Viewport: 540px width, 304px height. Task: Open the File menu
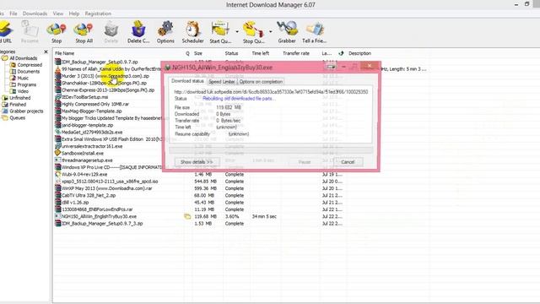click(13, 14)
